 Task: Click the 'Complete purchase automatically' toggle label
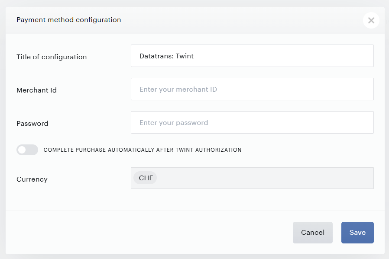pos(143,150)
